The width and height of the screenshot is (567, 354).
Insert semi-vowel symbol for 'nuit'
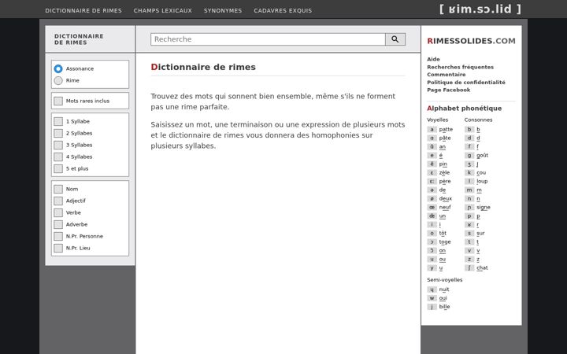pyautogui.click(x=432, y=289)
